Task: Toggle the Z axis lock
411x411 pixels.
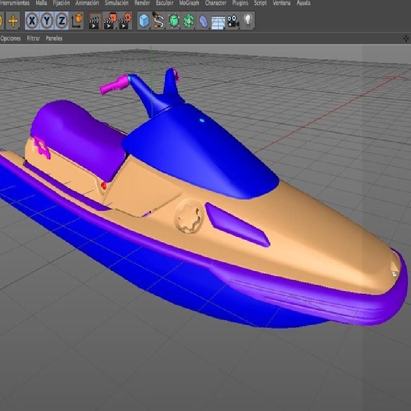Action: click(62, 21)
